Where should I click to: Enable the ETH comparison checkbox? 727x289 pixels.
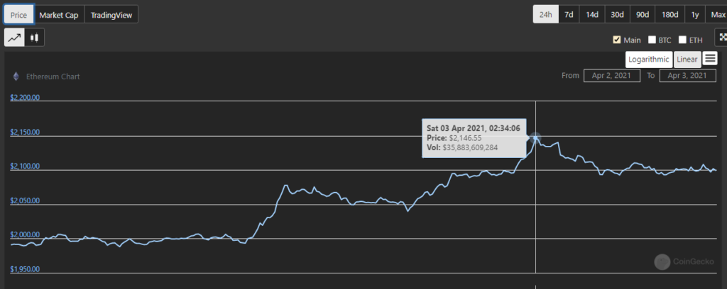pos(683,40)
